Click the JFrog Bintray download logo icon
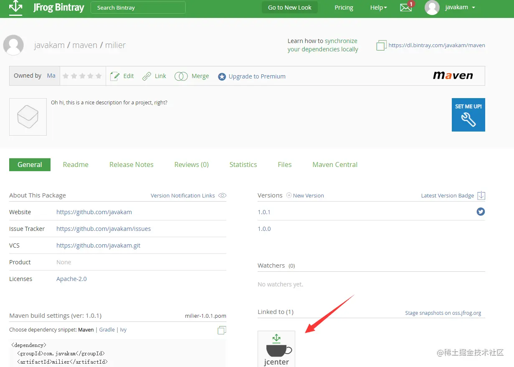 click(x=15, y=8)
